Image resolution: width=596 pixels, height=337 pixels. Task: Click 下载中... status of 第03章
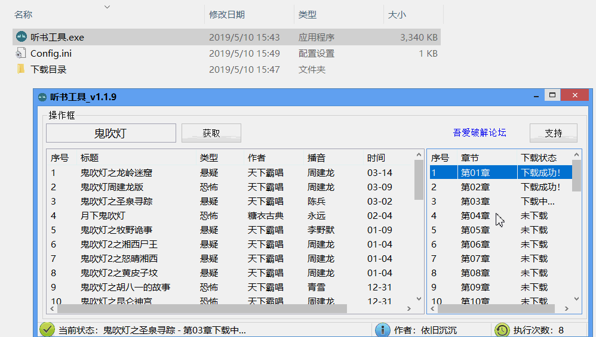coord(537,202)
